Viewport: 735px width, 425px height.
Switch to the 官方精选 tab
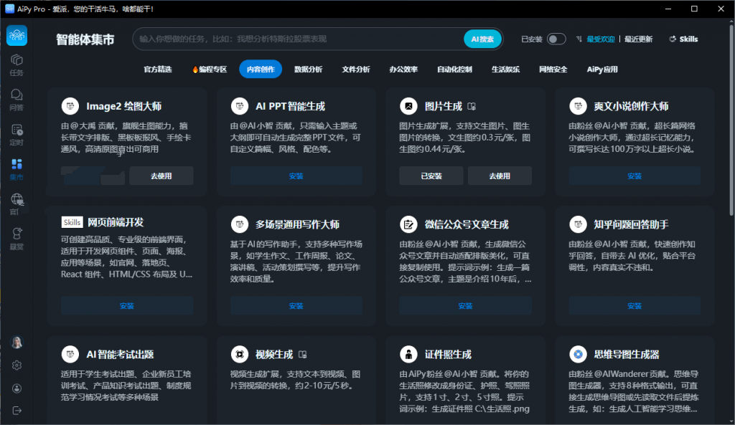158,70
